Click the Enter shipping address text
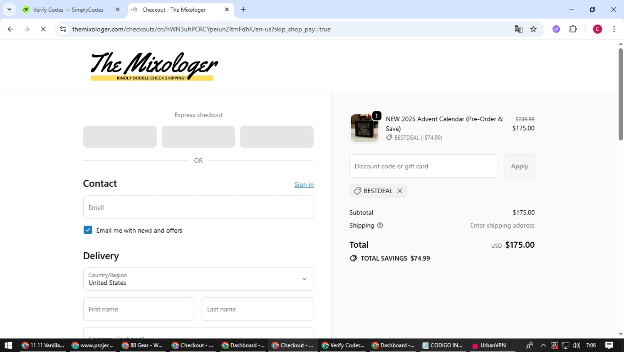The image size is (624, 352). point(503,225)
